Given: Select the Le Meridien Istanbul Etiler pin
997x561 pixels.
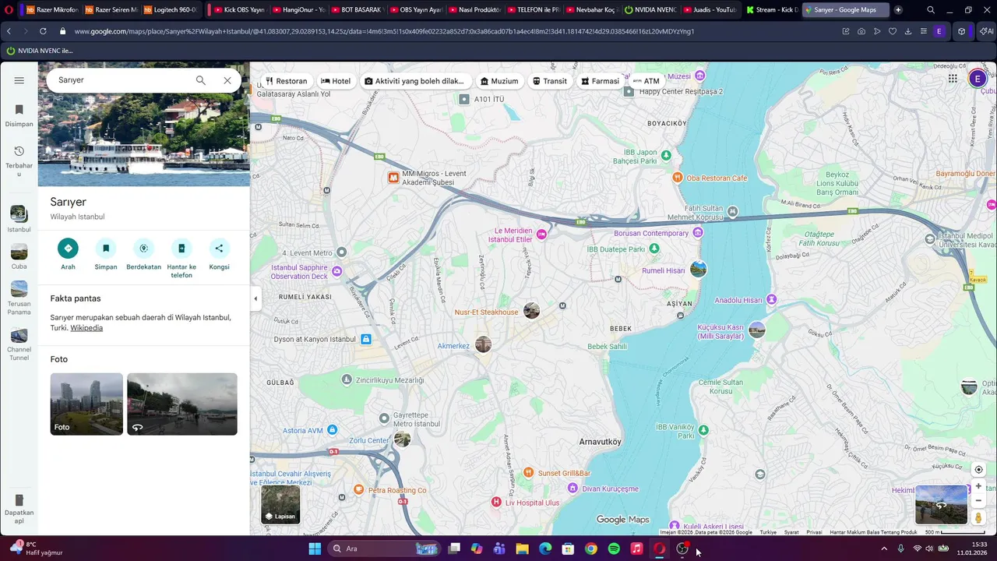Looking at the screenshot, I should coord(541,234).
